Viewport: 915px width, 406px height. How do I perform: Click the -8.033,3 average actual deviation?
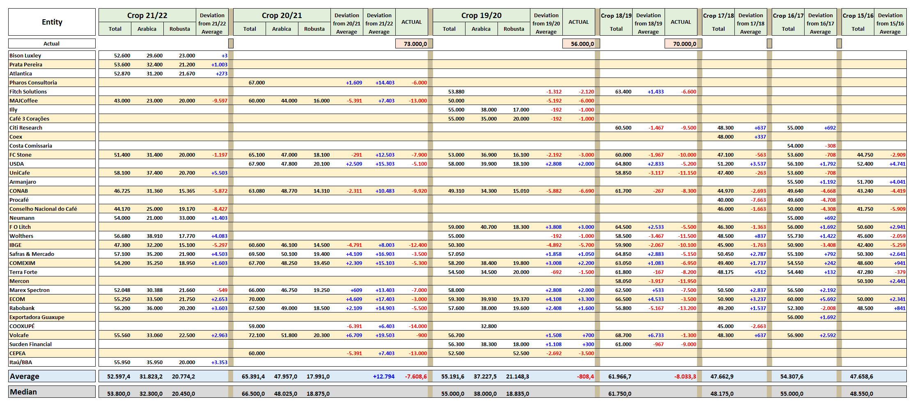685,376
